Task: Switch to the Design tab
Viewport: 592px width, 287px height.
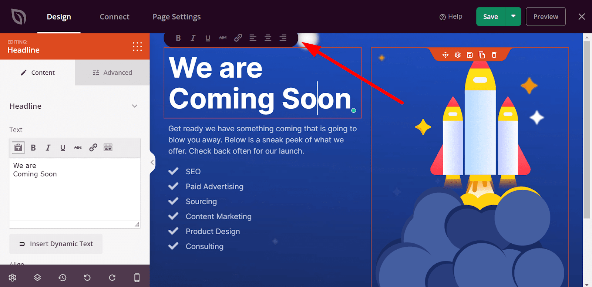Action: click(x=59, y=17)
